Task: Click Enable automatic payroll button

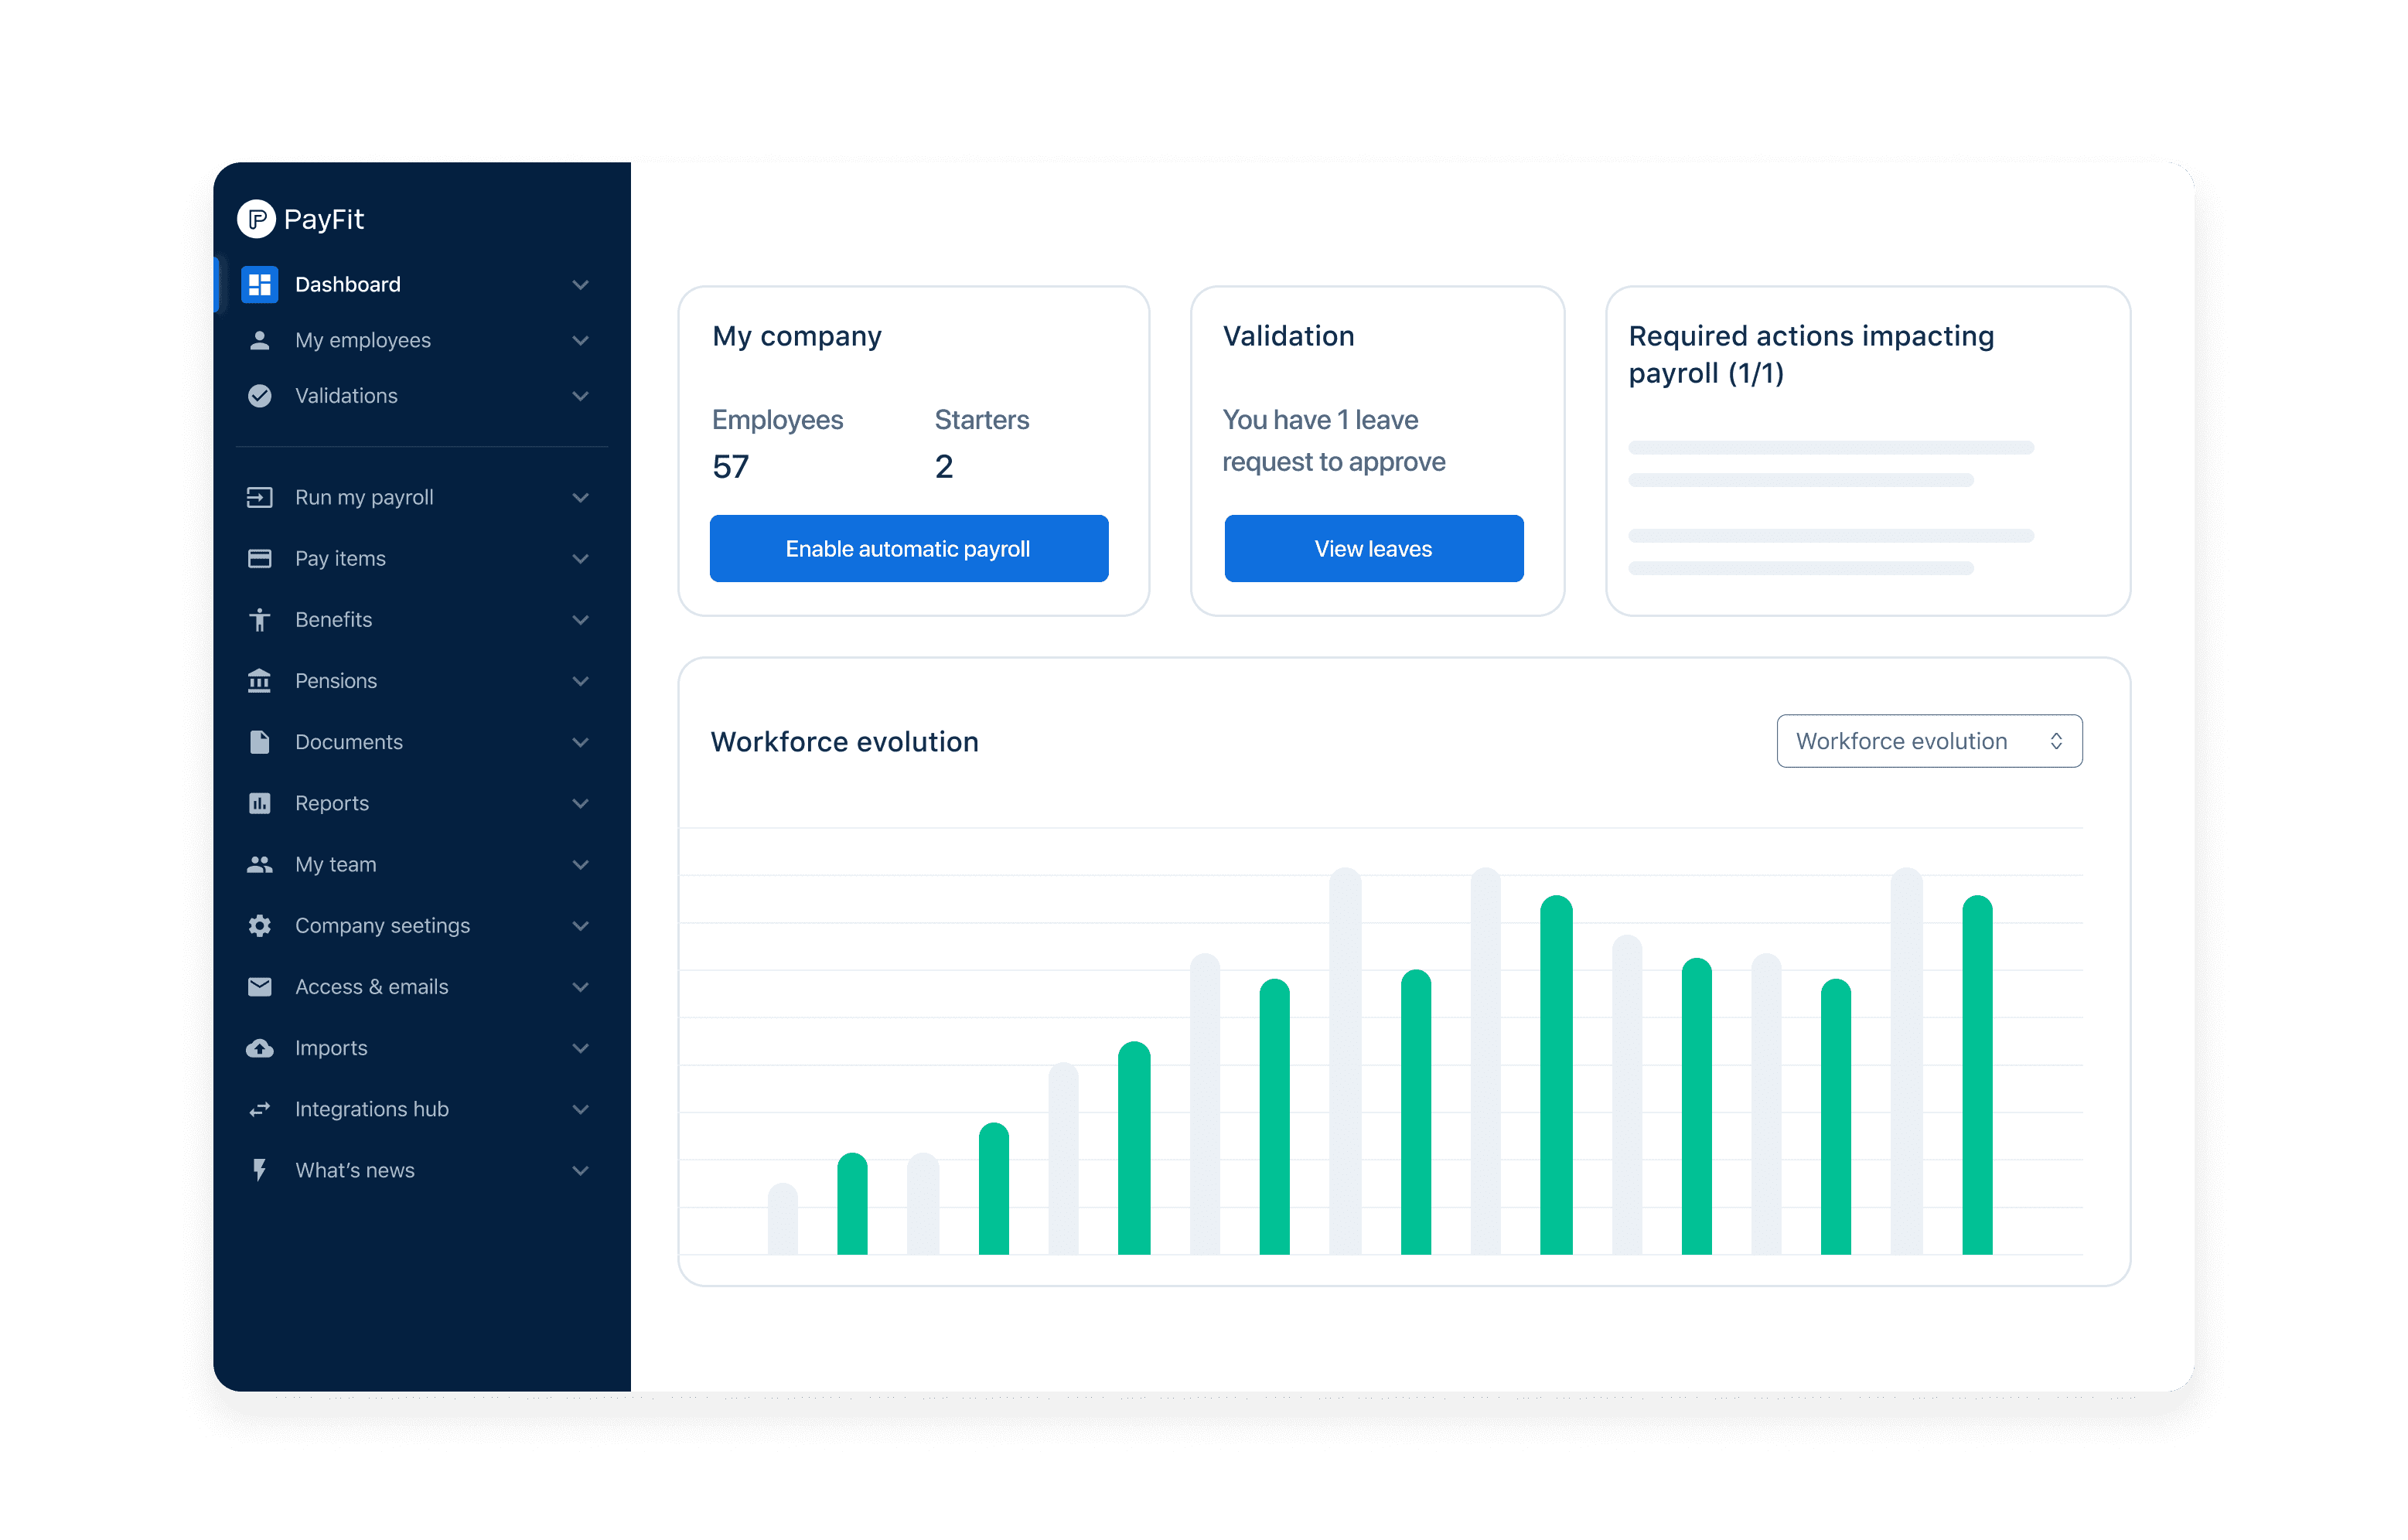Action: click(x=909, y=547)
